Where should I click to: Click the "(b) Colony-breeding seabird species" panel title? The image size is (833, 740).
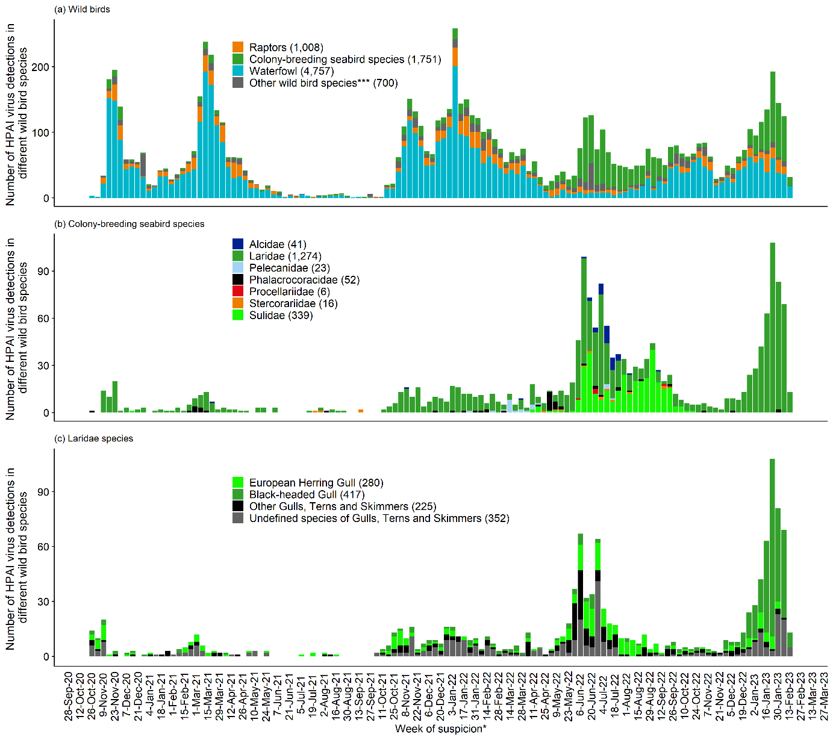129,224
